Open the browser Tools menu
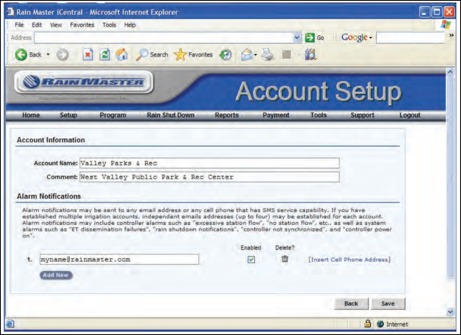Viewport: 461px width, 335px height. coord(109,25)
